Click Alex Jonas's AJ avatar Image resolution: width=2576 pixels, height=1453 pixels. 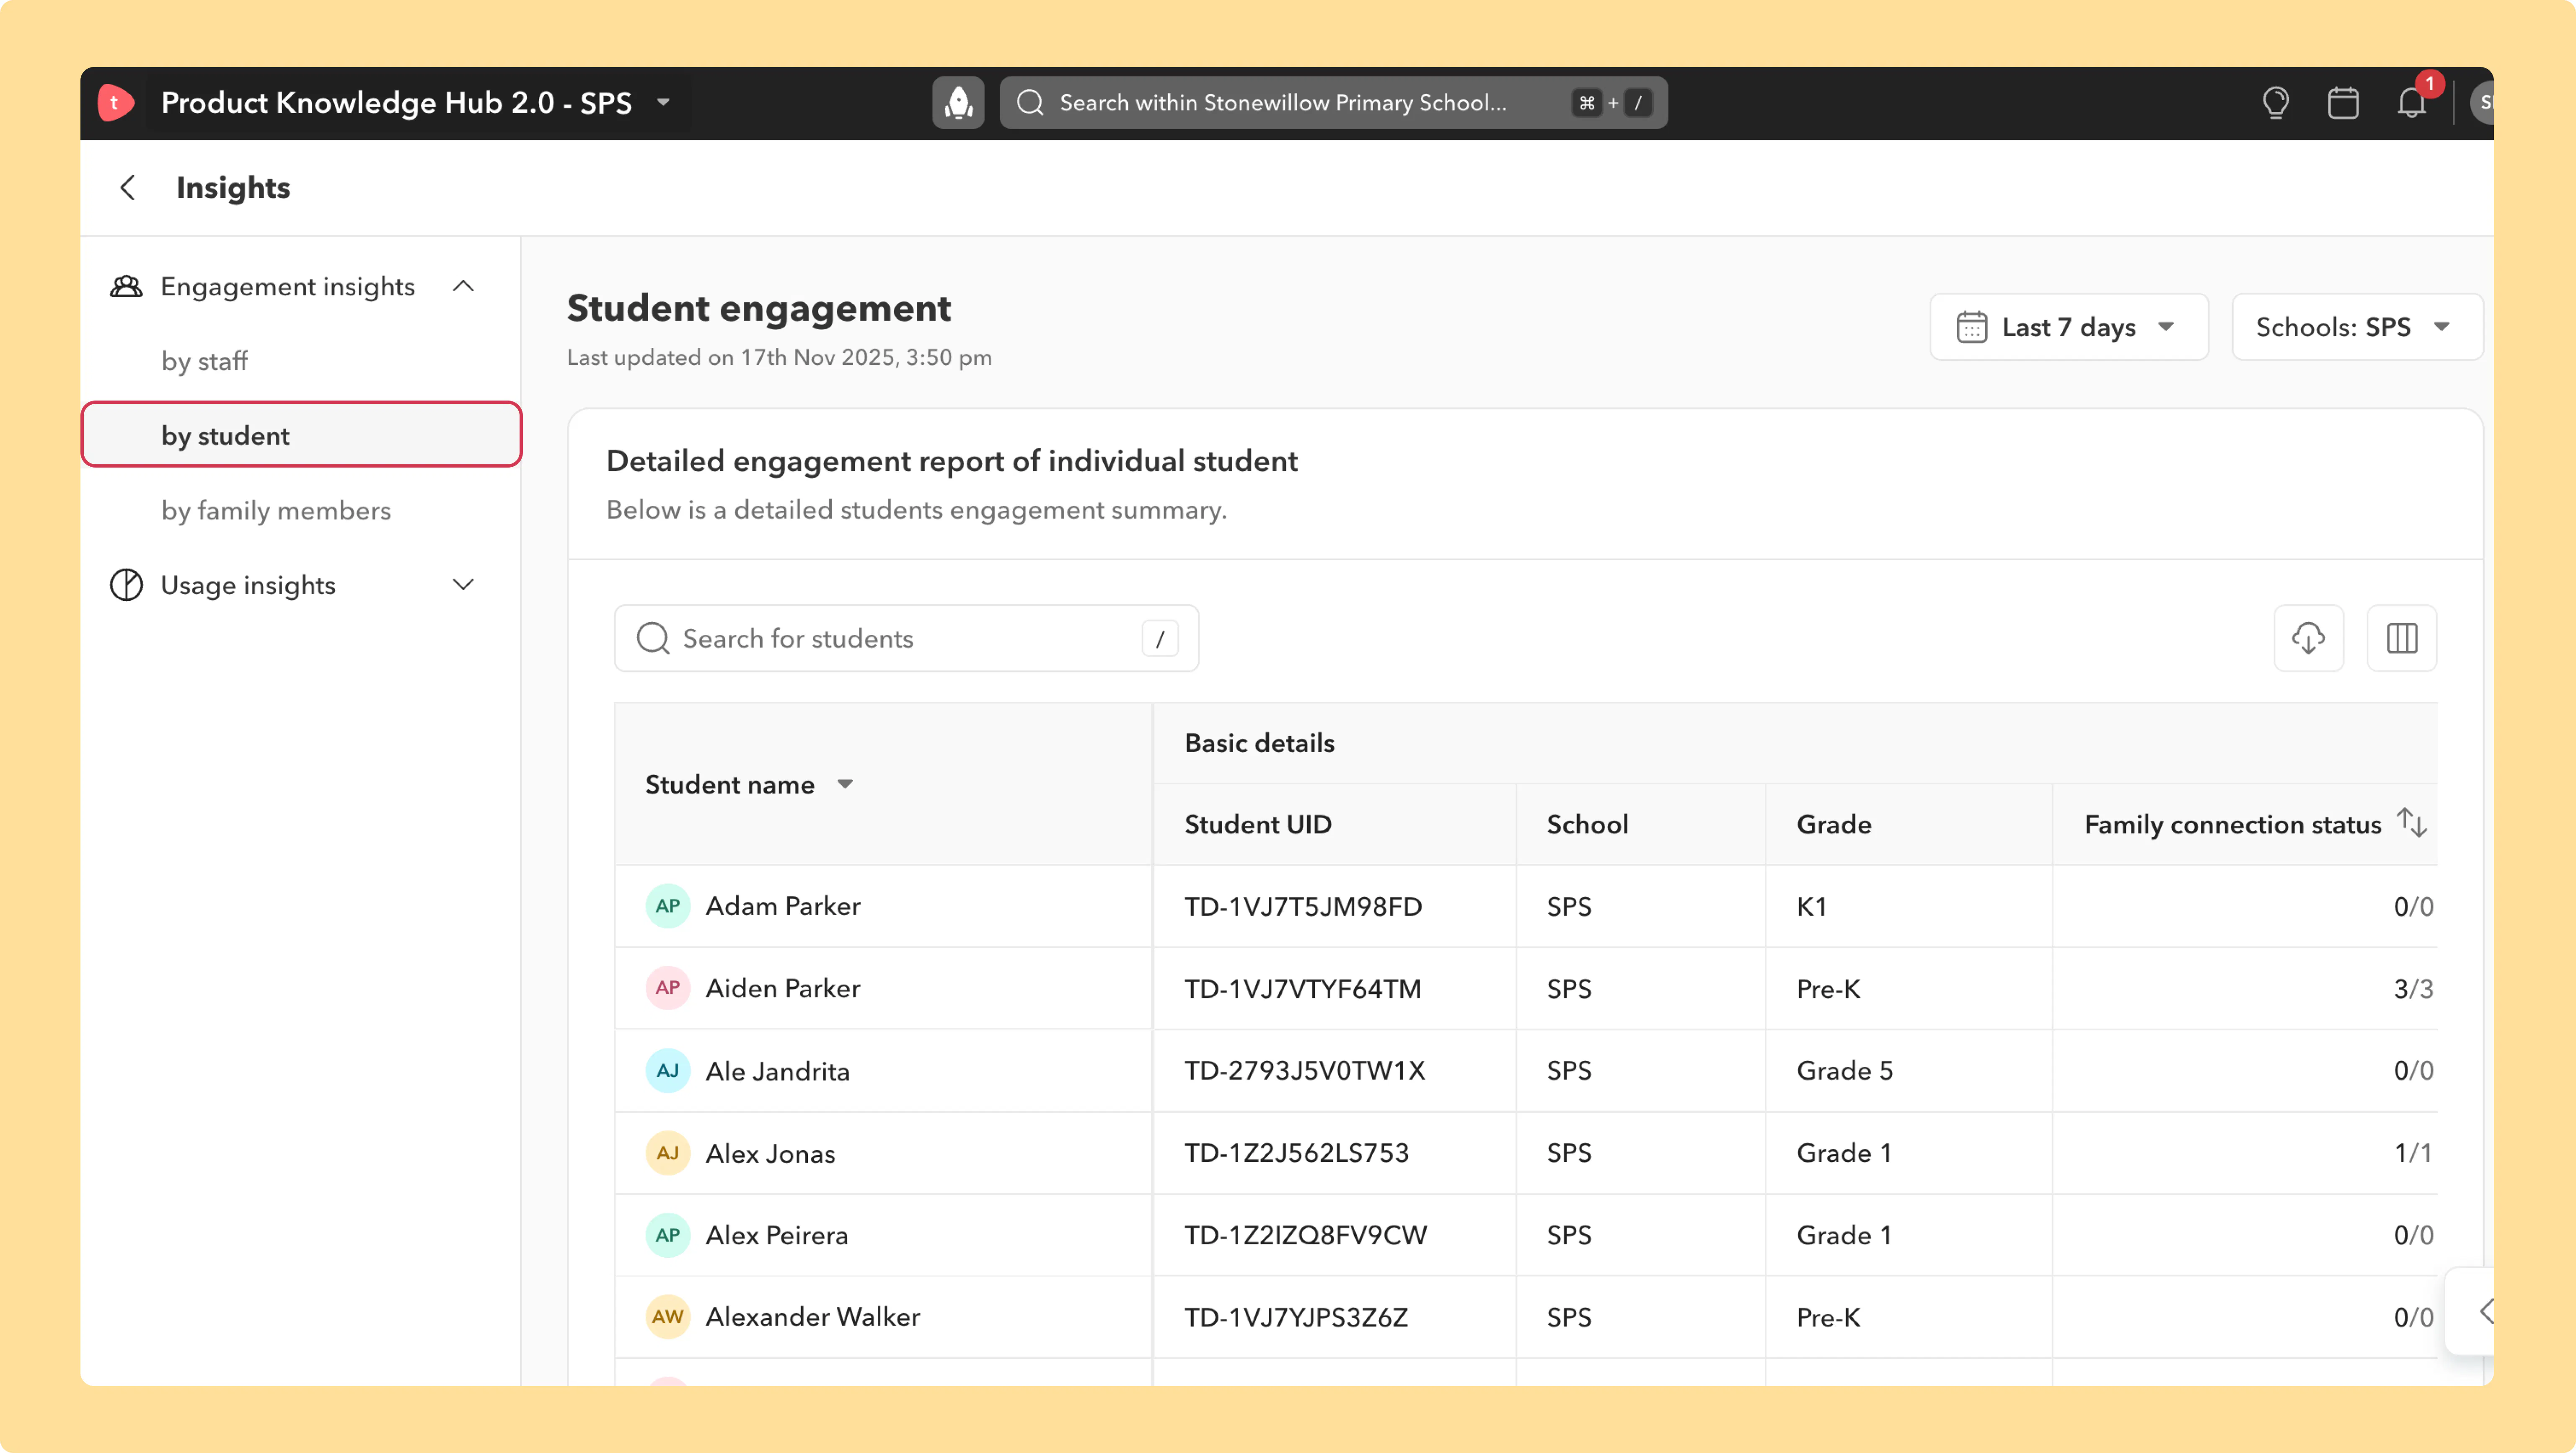coord(668,1153)
